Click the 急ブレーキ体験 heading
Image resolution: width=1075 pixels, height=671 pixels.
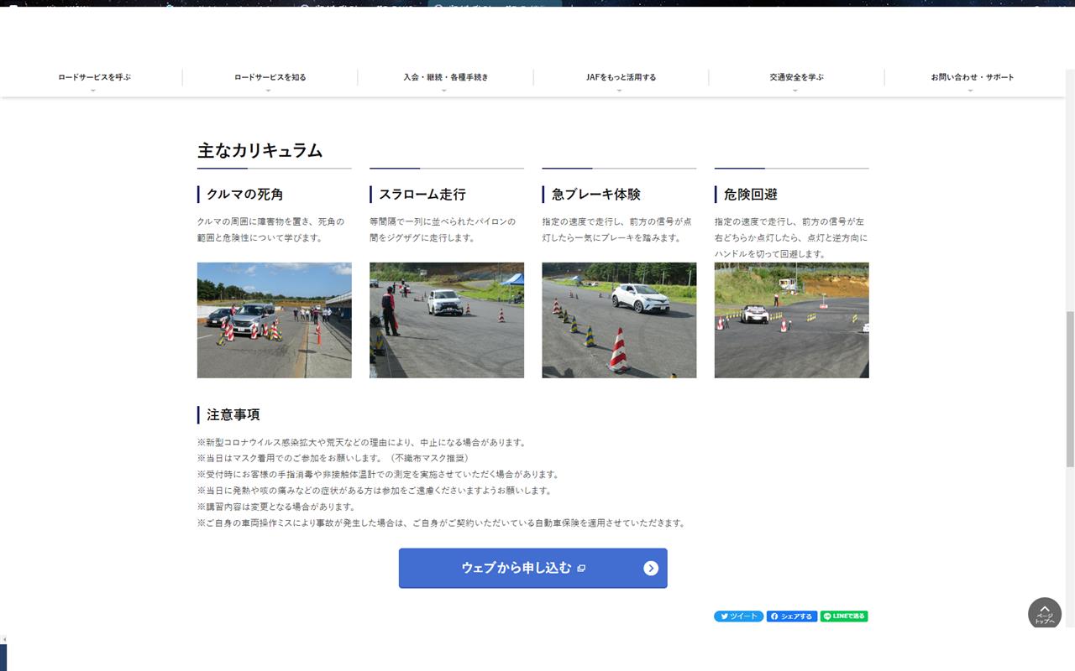(x=595, y=195)
